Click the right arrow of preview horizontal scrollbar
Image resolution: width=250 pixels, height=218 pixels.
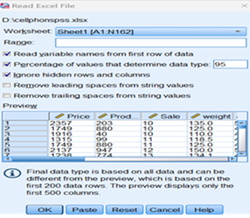tap(232, 159)
